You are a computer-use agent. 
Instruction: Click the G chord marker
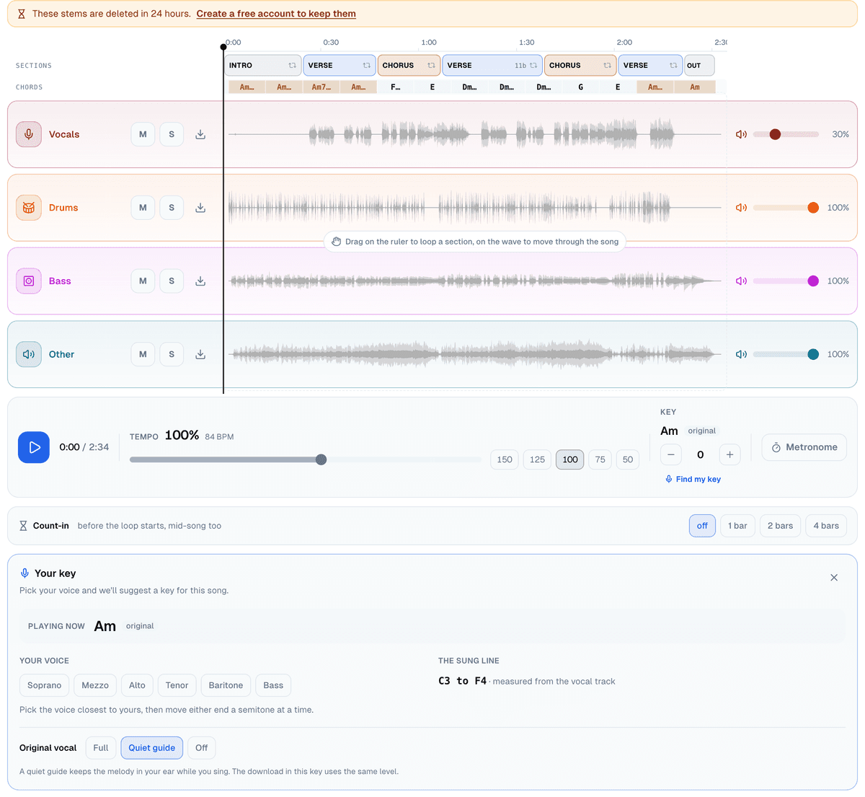[581, 87]
